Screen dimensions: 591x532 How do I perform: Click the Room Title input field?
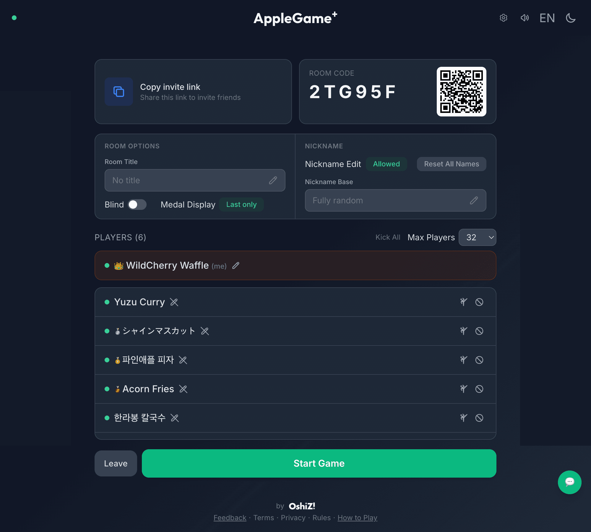pyautogui.click(x=195, y=180)
